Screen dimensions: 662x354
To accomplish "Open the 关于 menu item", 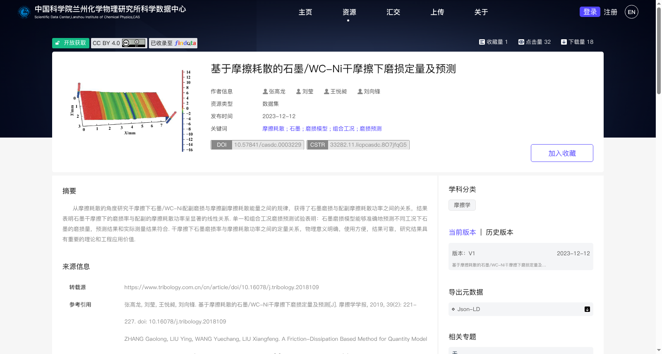I will click(481, 12).
